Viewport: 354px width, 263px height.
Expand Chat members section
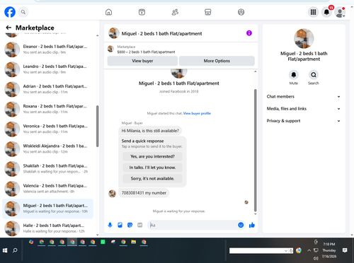click(304, 97)
